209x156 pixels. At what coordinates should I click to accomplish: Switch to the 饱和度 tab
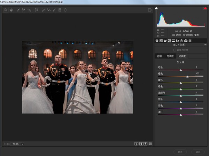[170, 56]
